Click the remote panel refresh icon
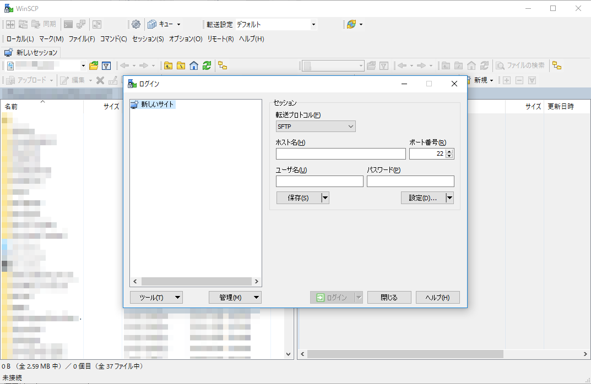591x384 pixels. pos(484,66)
